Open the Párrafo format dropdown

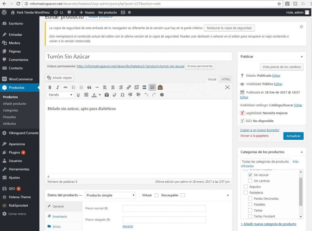60,95
